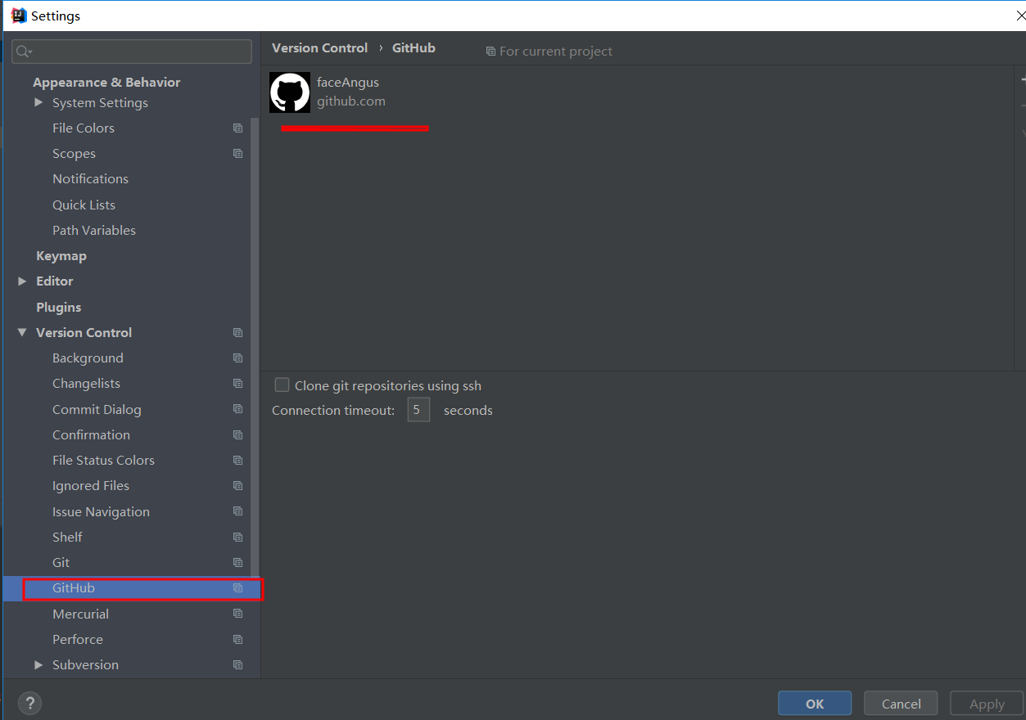Select the faceAngus account name
Image resolution: width=1026 pixels, height=720 pixels.
click(348, 83)
